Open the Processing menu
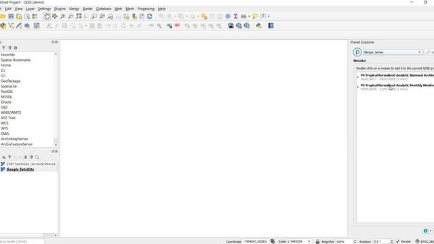 (146, 9)
